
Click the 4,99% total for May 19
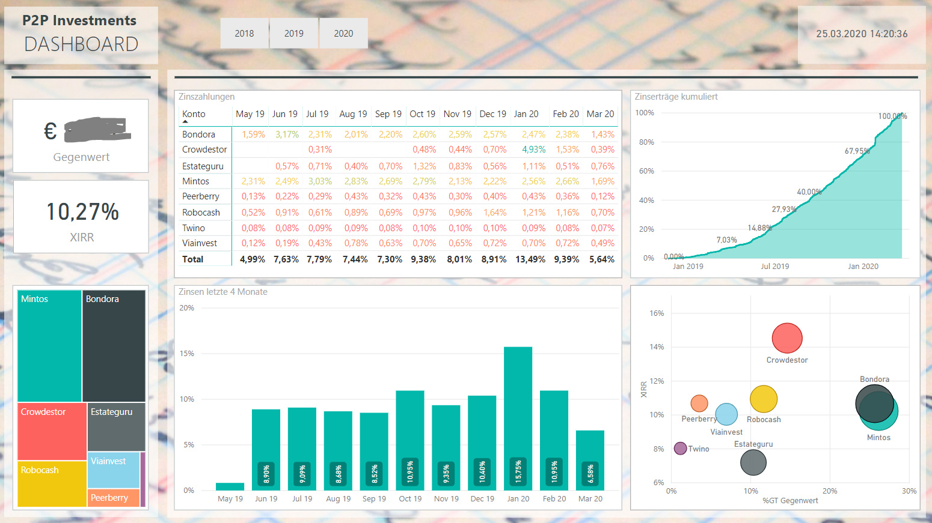[253, 259]
